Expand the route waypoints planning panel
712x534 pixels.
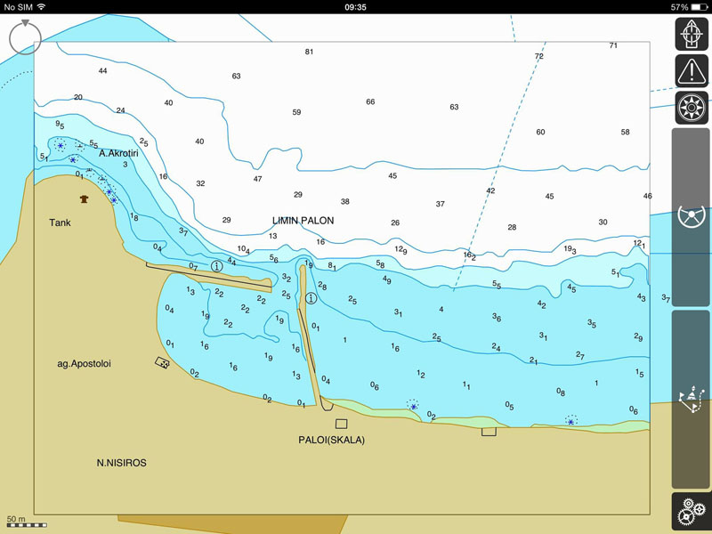tap(691, 399)
